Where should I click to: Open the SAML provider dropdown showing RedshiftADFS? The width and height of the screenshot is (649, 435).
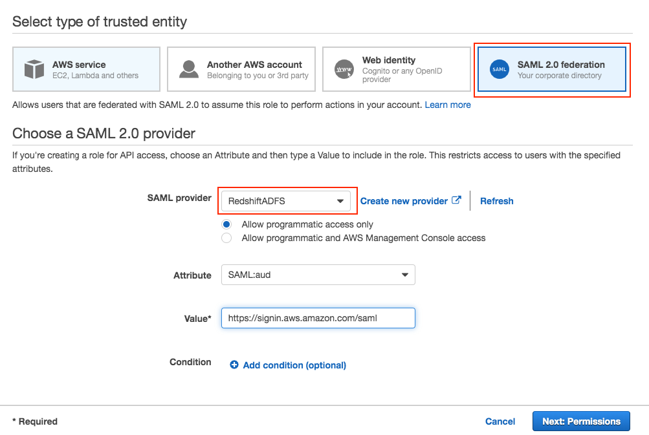(x=286, y=201)
